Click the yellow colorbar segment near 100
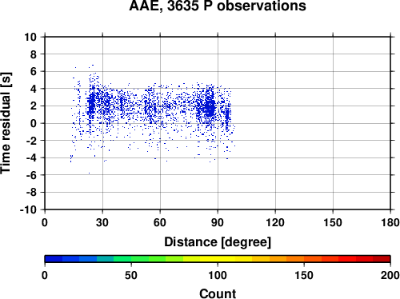This screenshot has width=400, height=299. [x=218, y=259]
